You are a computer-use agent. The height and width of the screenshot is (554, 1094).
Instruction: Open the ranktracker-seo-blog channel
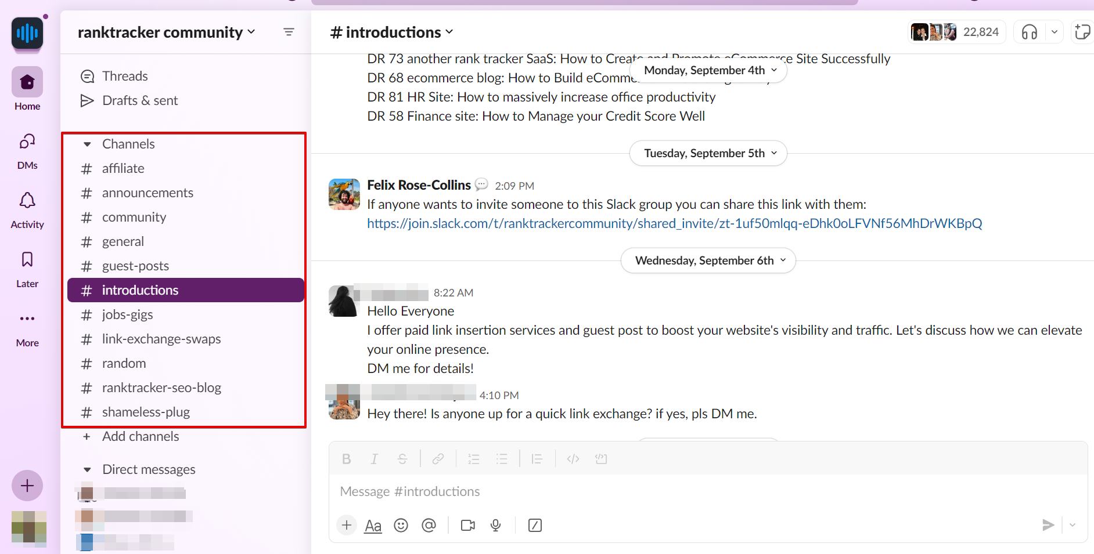[x=186, y=388]
